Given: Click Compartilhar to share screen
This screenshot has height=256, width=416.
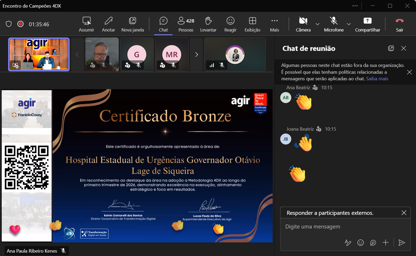Looking at the screenshot, I should tap(367, 24).
